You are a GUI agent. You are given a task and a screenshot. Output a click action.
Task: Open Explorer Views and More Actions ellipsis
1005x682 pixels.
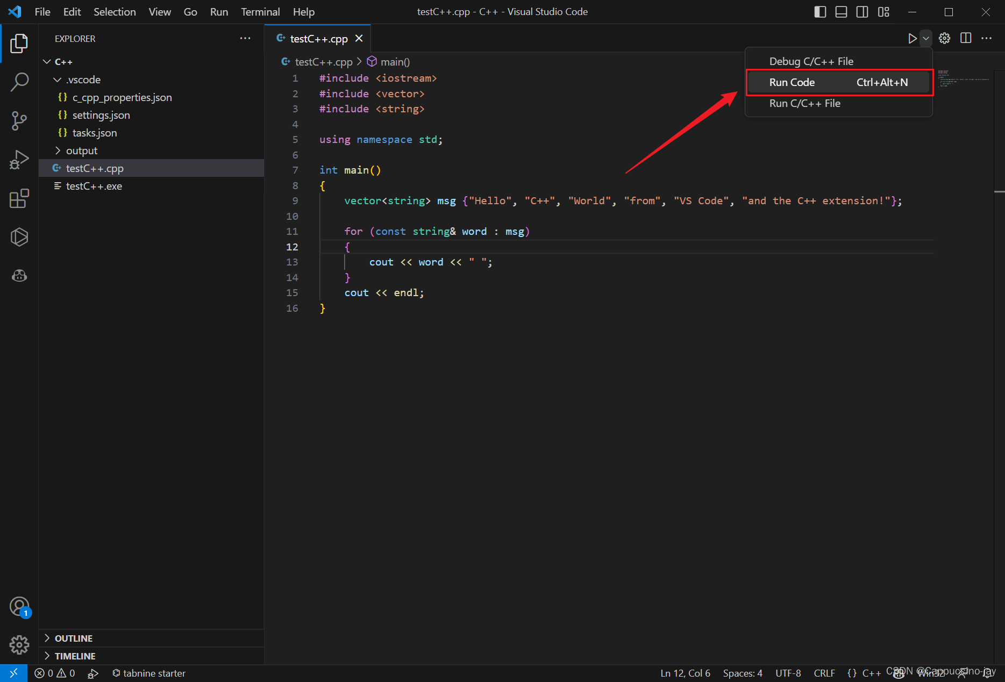coord(245,39)
